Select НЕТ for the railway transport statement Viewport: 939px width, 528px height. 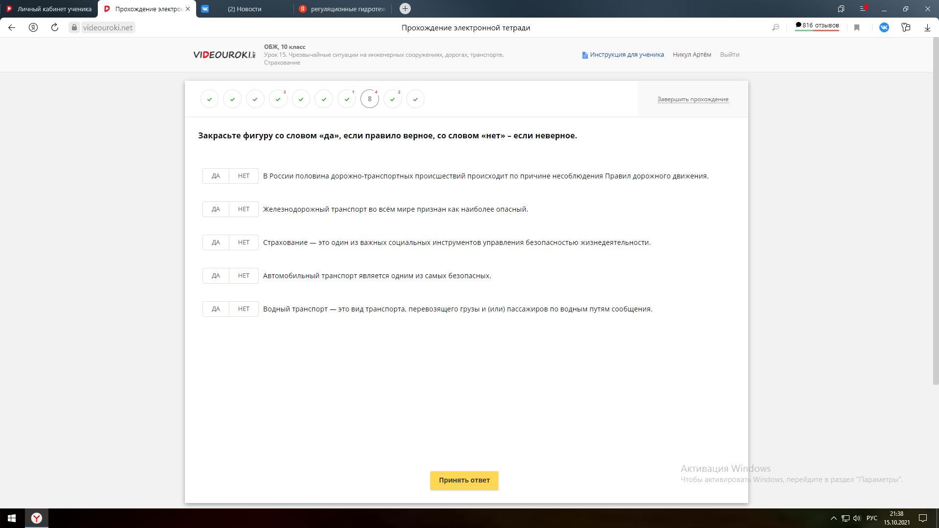tap(244, 209)
